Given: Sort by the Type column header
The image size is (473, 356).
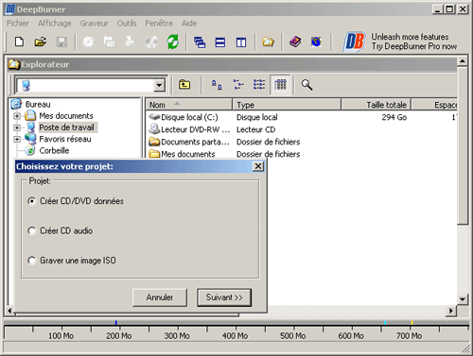Looking at the screenshot, I should 287,105.
